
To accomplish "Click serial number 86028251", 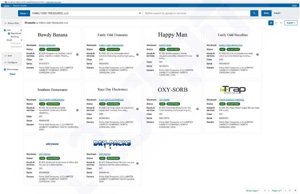I will pos(104,64).
